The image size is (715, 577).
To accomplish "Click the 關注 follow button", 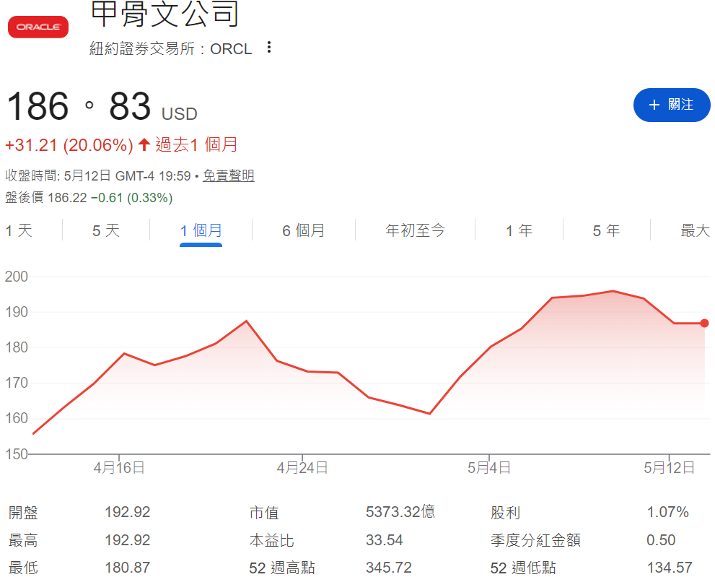I will (x=672, y=105).
